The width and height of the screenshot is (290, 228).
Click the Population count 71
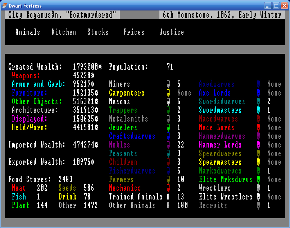tap(170, 67)
